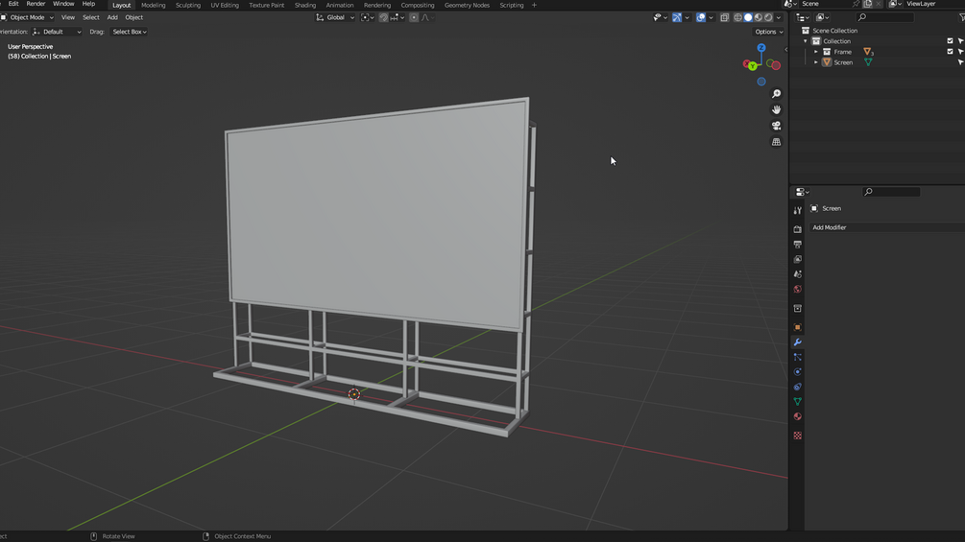Click the blue Z axis on navigation gizmo
This screenshot has width=965, height=542.
[761, 48]
